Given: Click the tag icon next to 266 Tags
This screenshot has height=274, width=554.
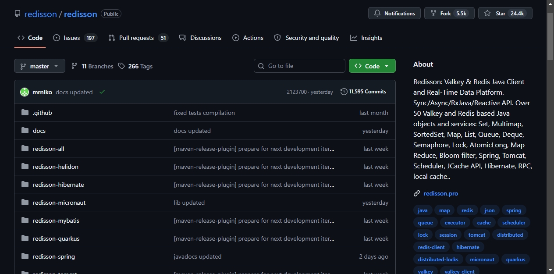Looking at the screenshot, I should point(121,66).
